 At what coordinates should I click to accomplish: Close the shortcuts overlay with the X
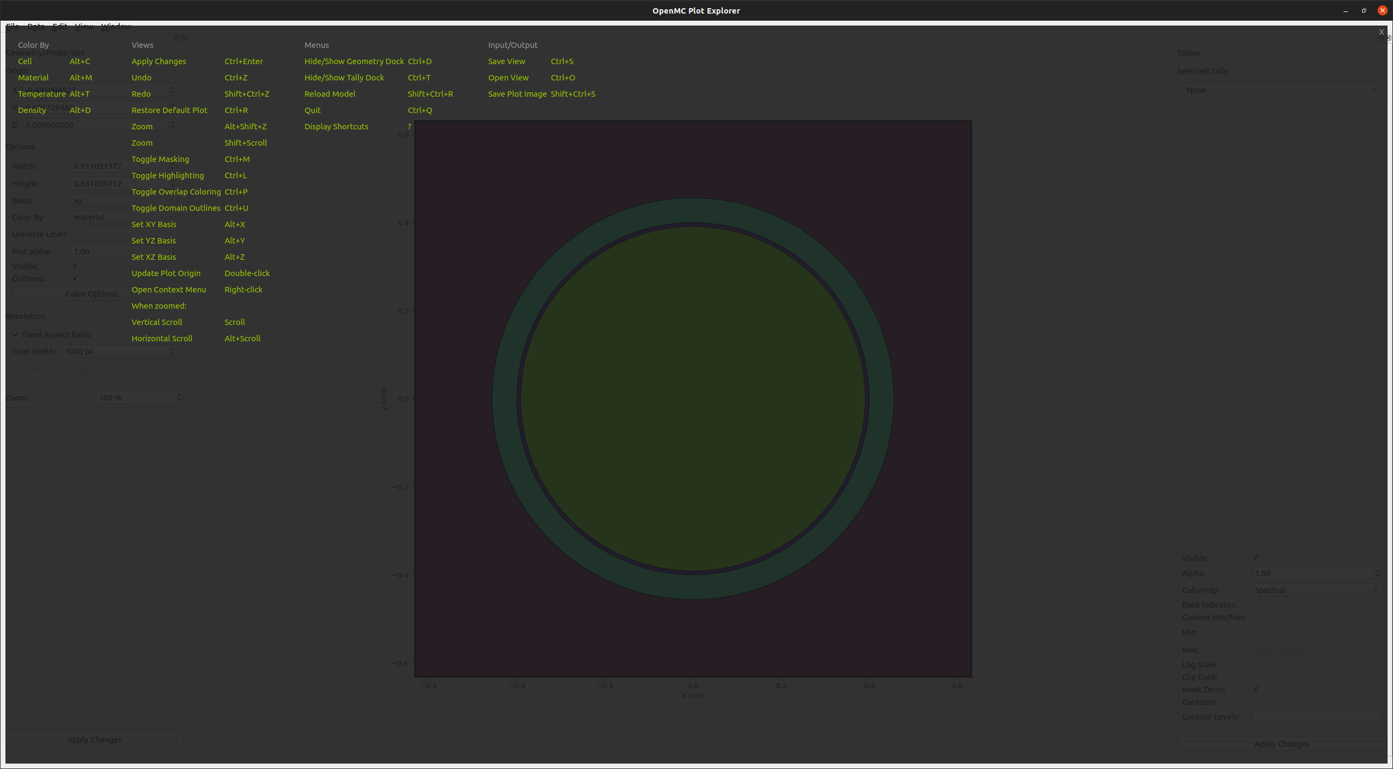[1381, 32]
